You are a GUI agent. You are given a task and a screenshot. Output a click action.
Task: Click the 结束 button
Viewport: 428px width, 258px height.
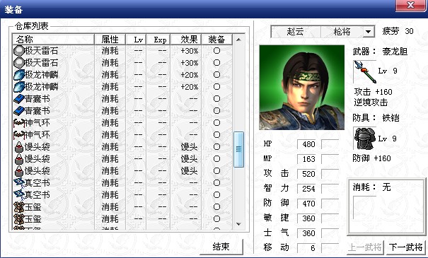[221, 247]
